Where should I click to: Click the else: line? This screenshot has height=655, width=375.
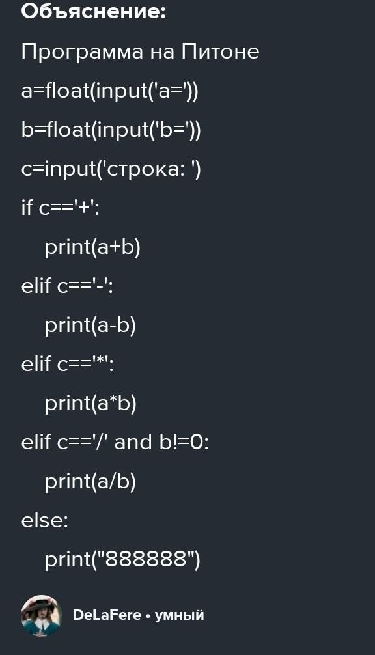45,520
